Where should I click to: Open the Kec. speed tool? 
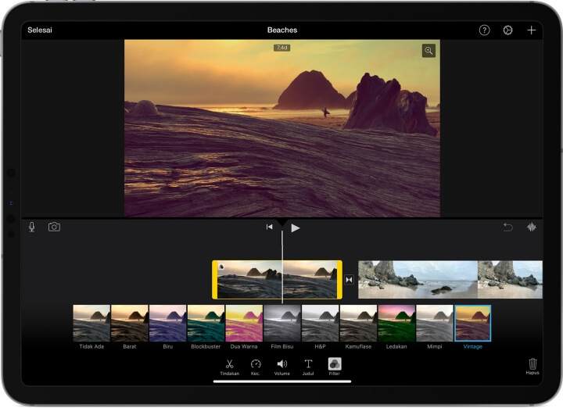(x=255, y=367)
